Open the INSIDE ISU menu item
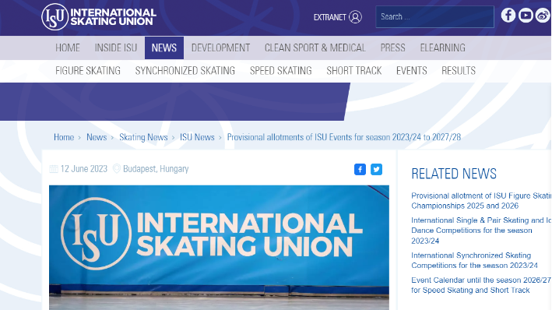 (116, 48)
